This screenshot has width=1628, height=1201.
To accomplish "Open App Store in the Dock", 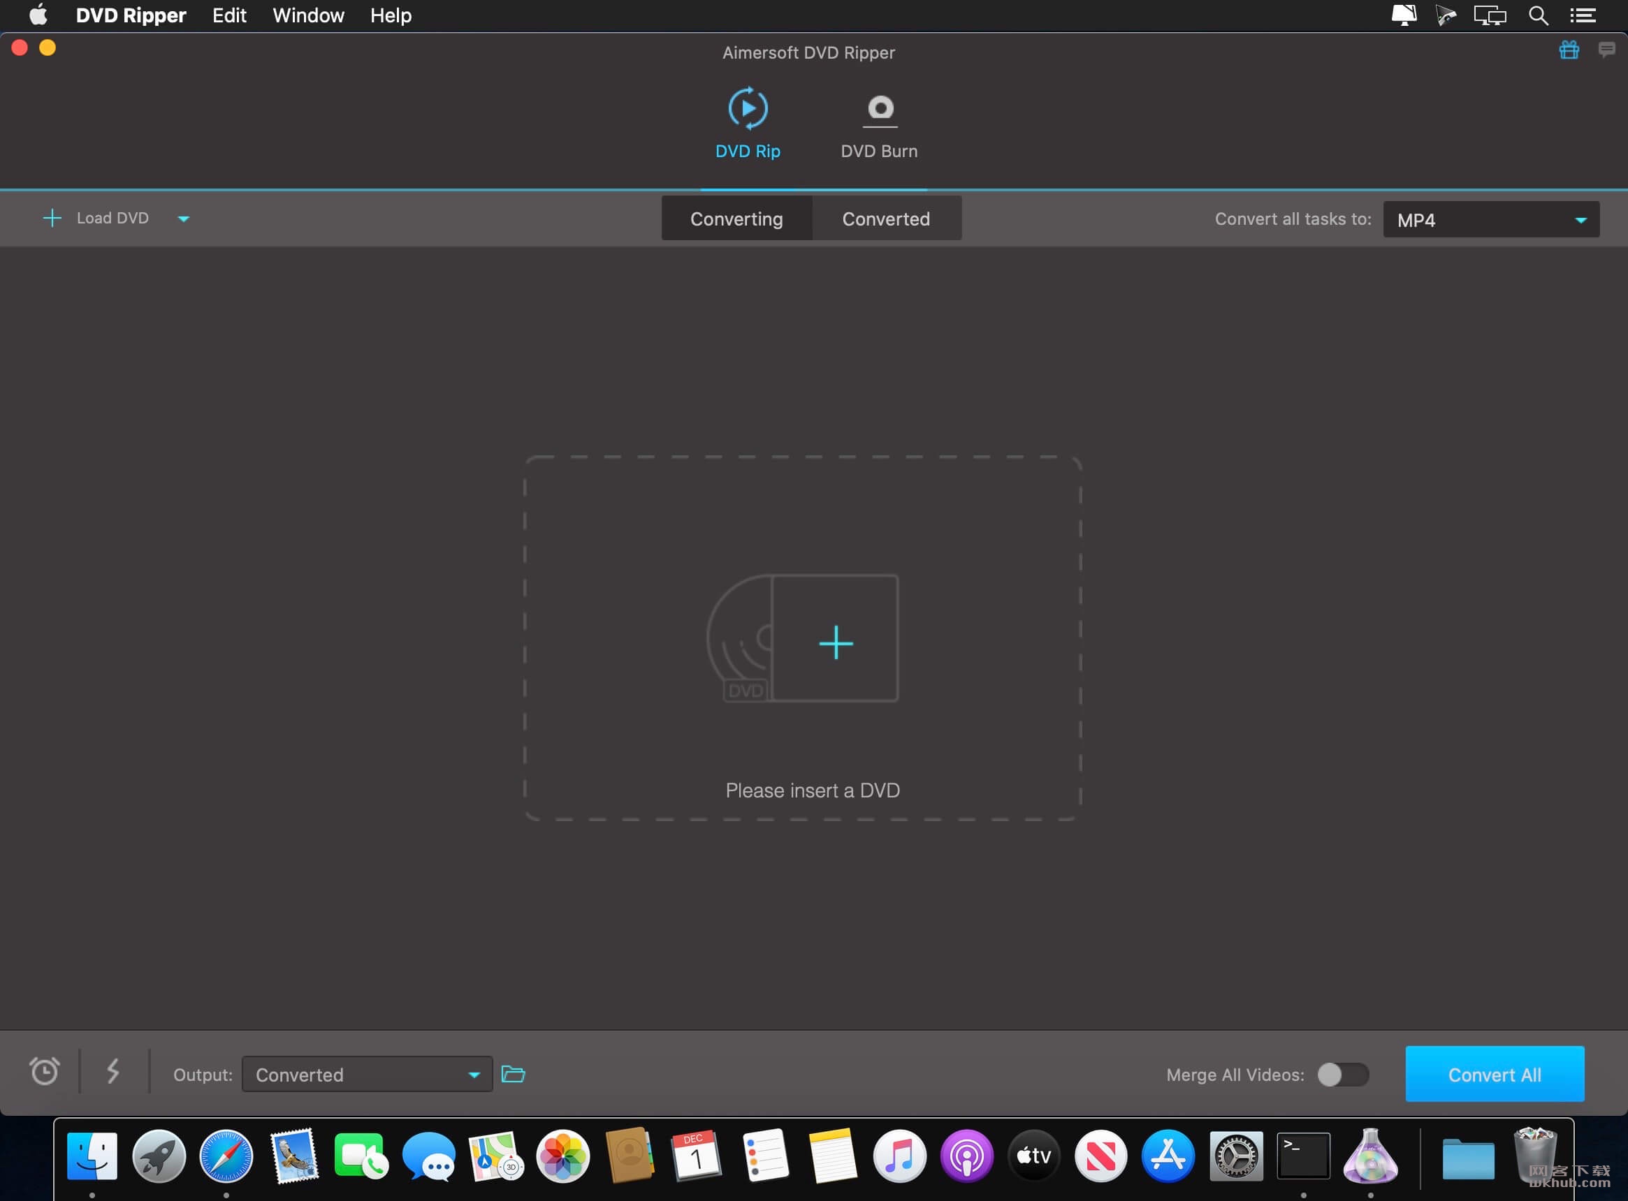I will [1168, 1156].
